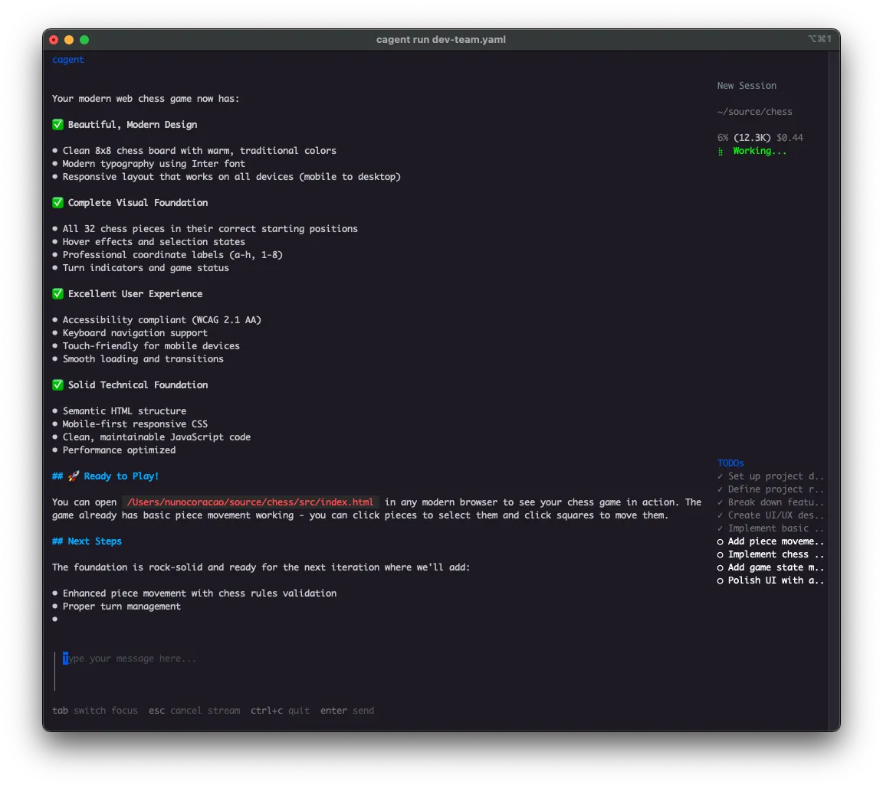Click the green Working spinner icon
Screen dimensions: 883x788
721,151
